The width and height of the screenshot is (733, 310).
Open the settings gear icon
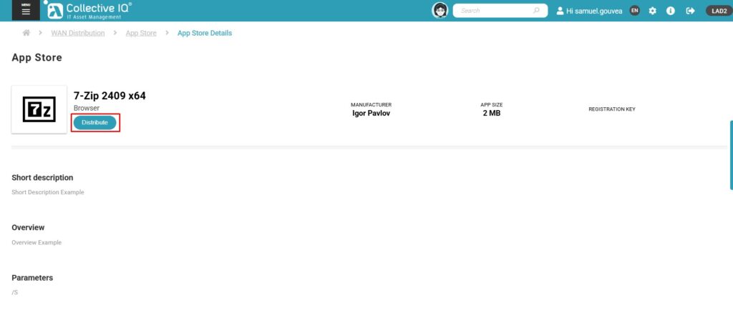653,11
